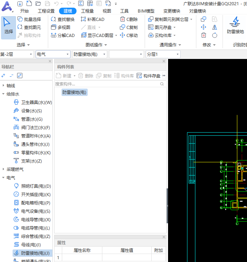This screenshot has width=247, height=262.
Task: Click C移动 tool
Action: pos(129,35)
